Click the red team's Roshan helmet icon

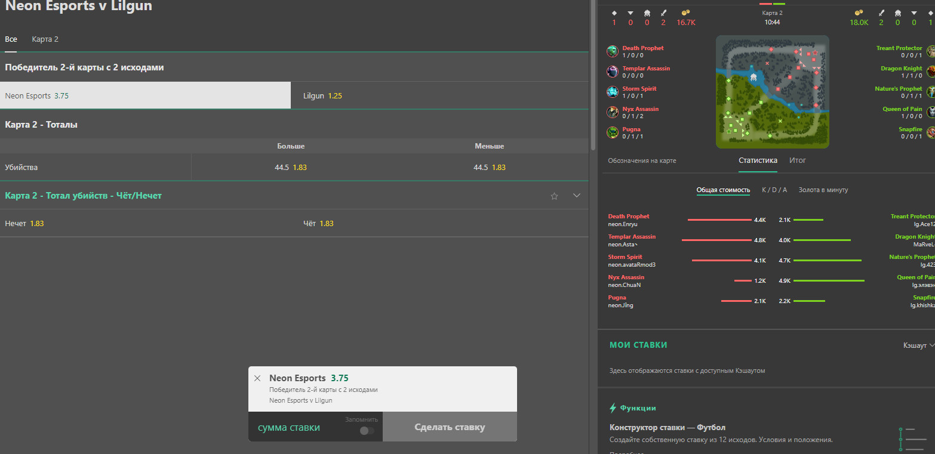[x=647, y=13]
